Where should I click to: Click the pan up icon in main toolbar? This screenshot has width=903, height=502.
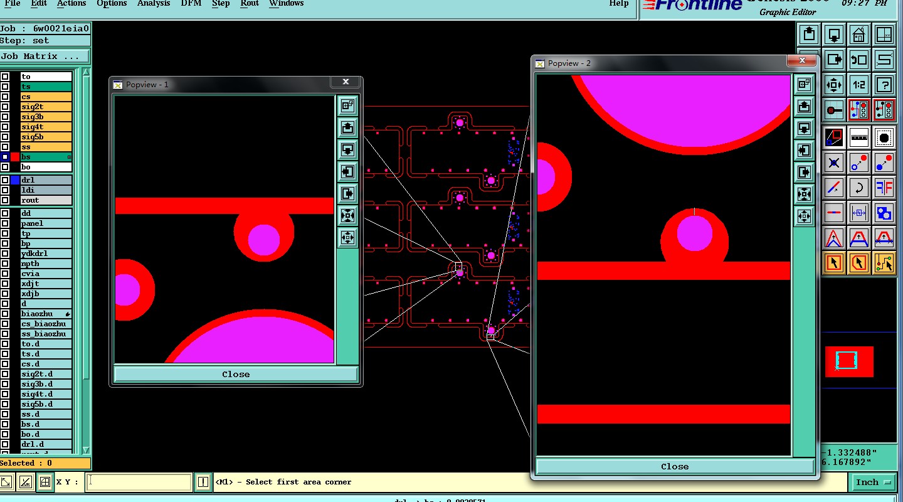pos(809,35)
